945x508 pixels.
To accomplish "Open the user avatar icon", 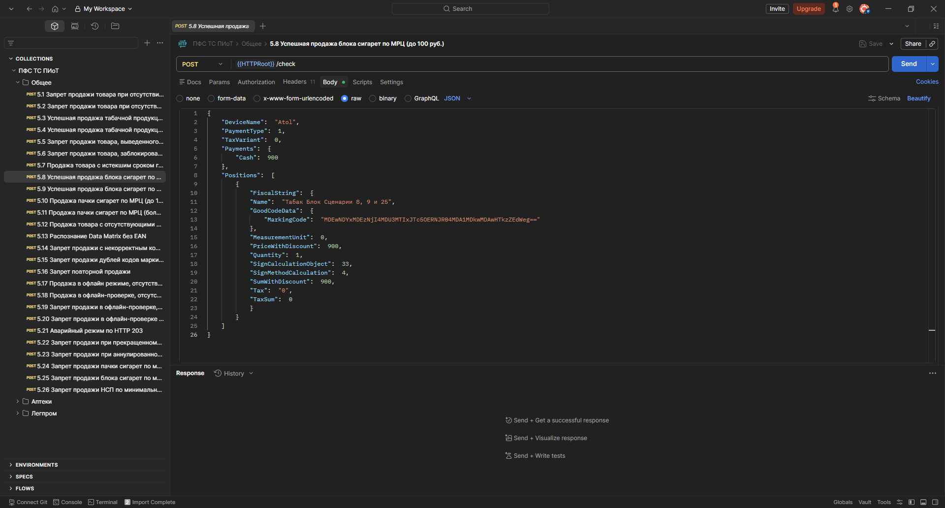I will pos(864,9).
